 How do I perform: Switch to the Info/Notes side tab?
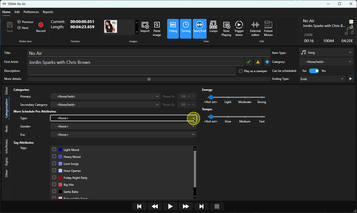click(x=7, y=146)
